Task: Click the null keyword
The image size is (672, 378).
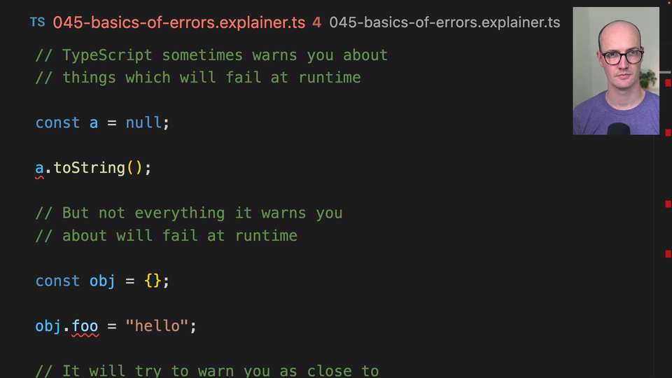Action: [x=143, y=122]
